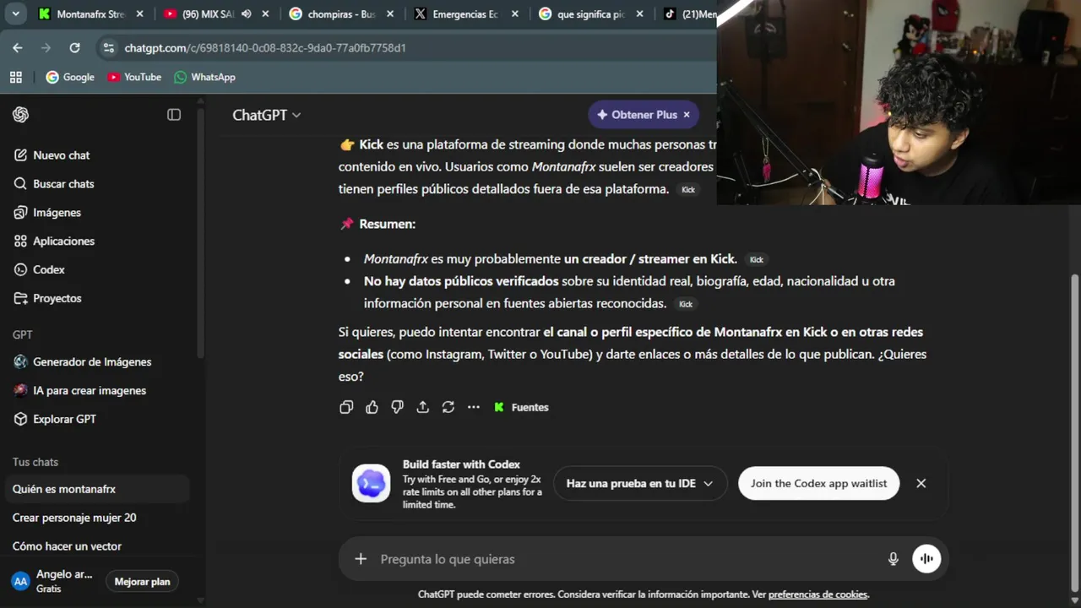Close the chompiras browser tab
This screenshot has height=608, width=1081.
[390, 14]
